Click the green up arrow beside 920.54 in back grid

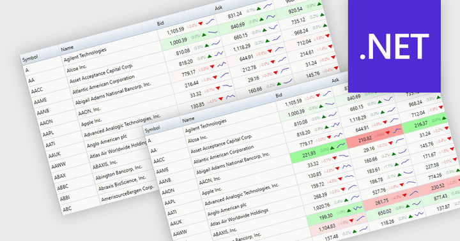[319, 4]
